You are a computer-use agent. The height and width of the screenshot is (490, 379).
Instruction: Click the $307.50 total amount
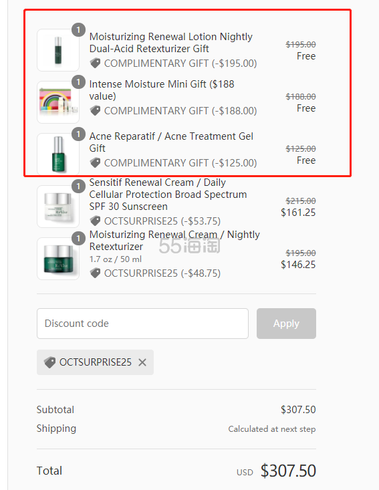[288, 471]
